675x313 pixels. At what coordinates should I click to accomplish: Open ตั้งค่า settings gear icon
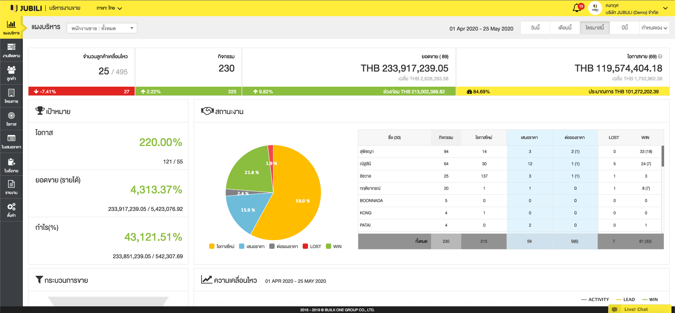coord(11,210)
